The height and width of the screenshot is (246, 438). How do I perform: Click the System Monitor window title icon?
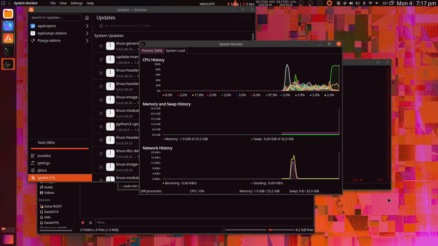(x=143, y=44)
